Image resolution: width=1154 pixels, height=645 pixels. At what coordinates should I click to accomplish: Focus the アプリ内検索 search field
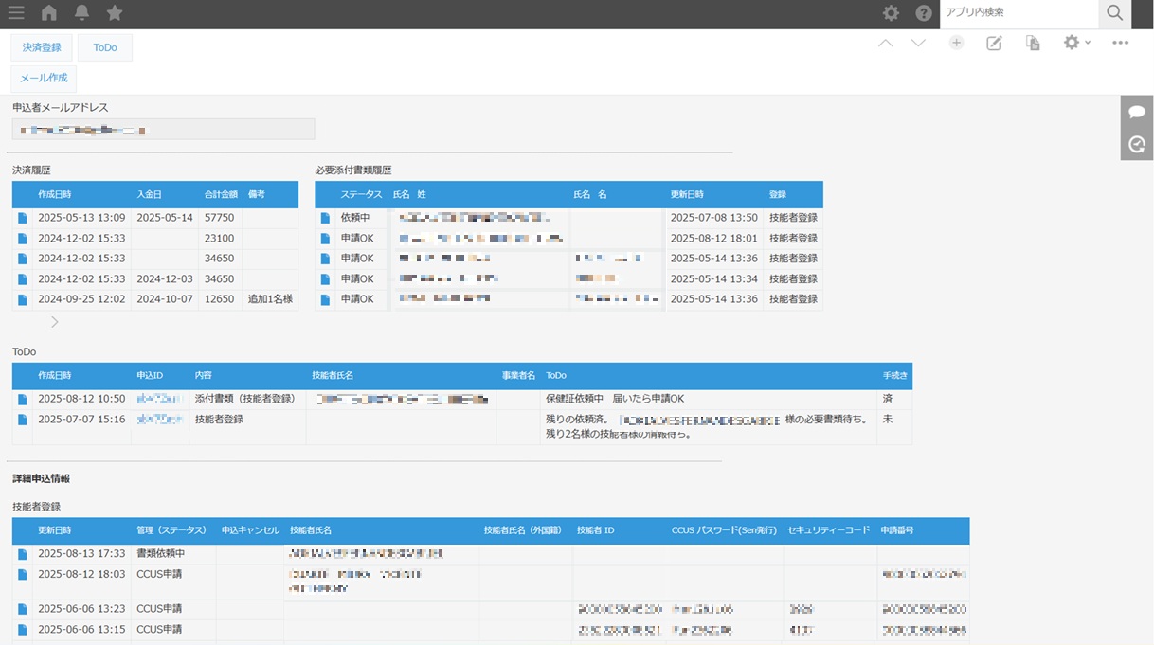pyautogui.click(x=1018, y=13)
